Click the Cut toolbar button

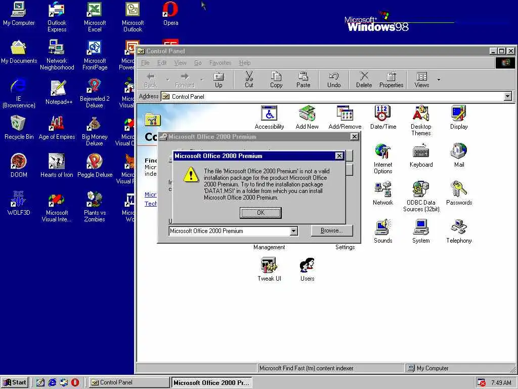tap(249, 80)
